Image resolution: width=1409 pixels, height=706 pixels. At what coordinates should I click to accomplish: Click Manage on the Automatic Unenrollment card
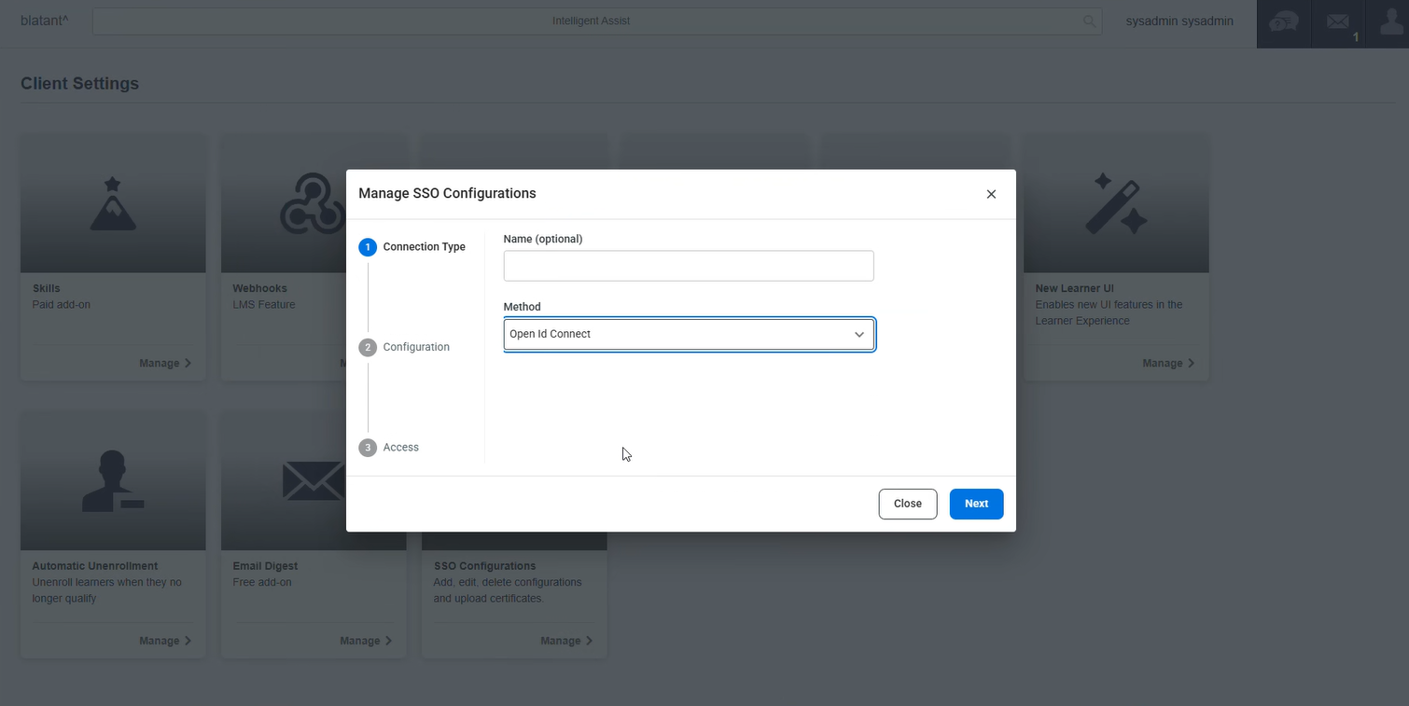(165, 641)
